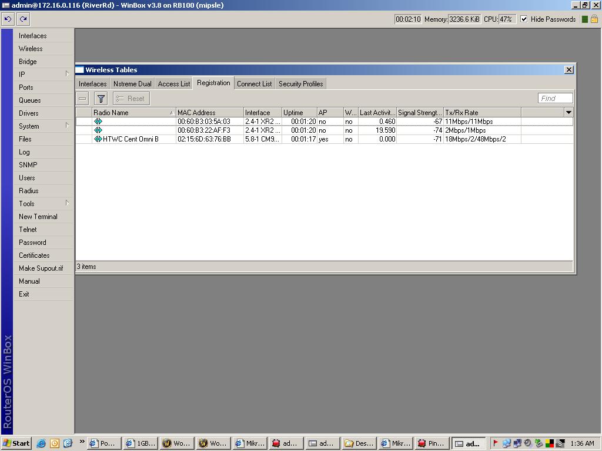Sort by the Tx/Rx Rate column header
This screenshot has height=451, width=602.
[x=482, y=113]
